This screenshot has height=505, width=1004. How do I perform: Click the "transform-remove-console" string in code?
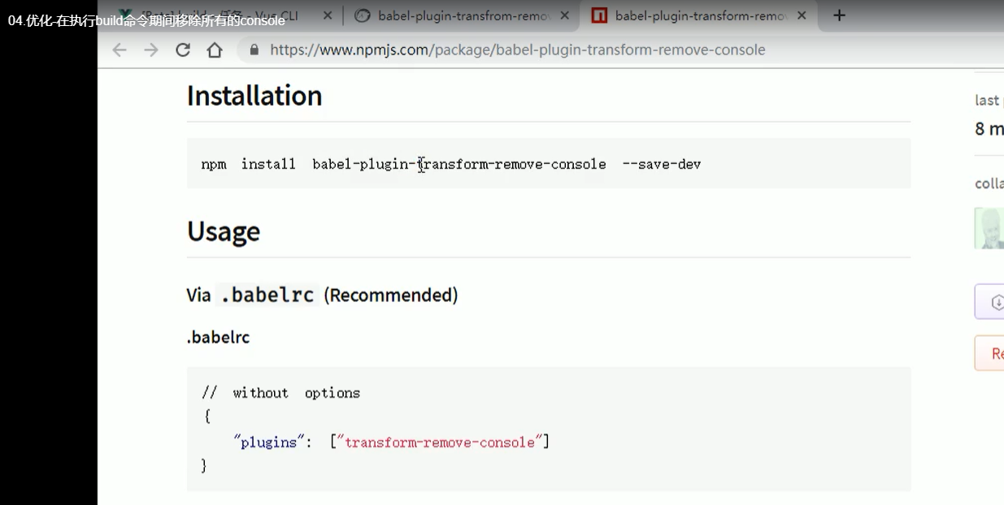(x=440, y=442)
